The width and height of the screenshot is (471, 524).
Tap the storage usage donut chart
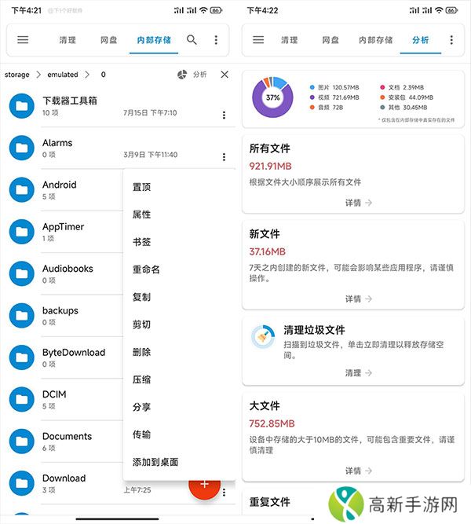(272, 98)
